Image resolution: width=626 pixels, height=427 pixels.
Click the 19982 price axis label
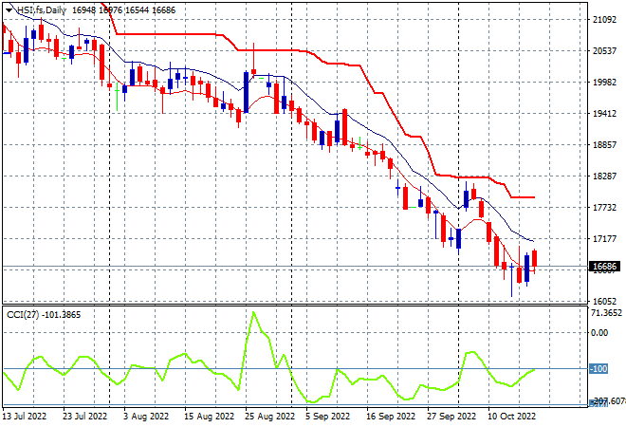click(604, 83)
